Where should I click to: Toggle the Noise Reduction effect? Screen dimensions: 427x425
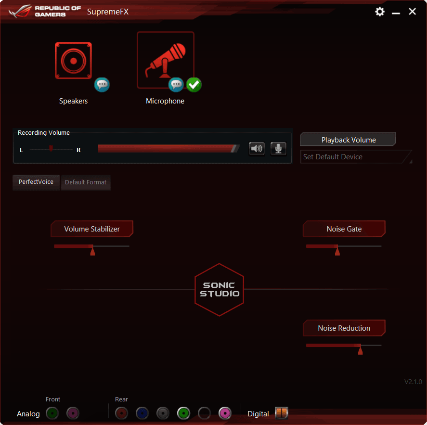(x=344, y=328)
